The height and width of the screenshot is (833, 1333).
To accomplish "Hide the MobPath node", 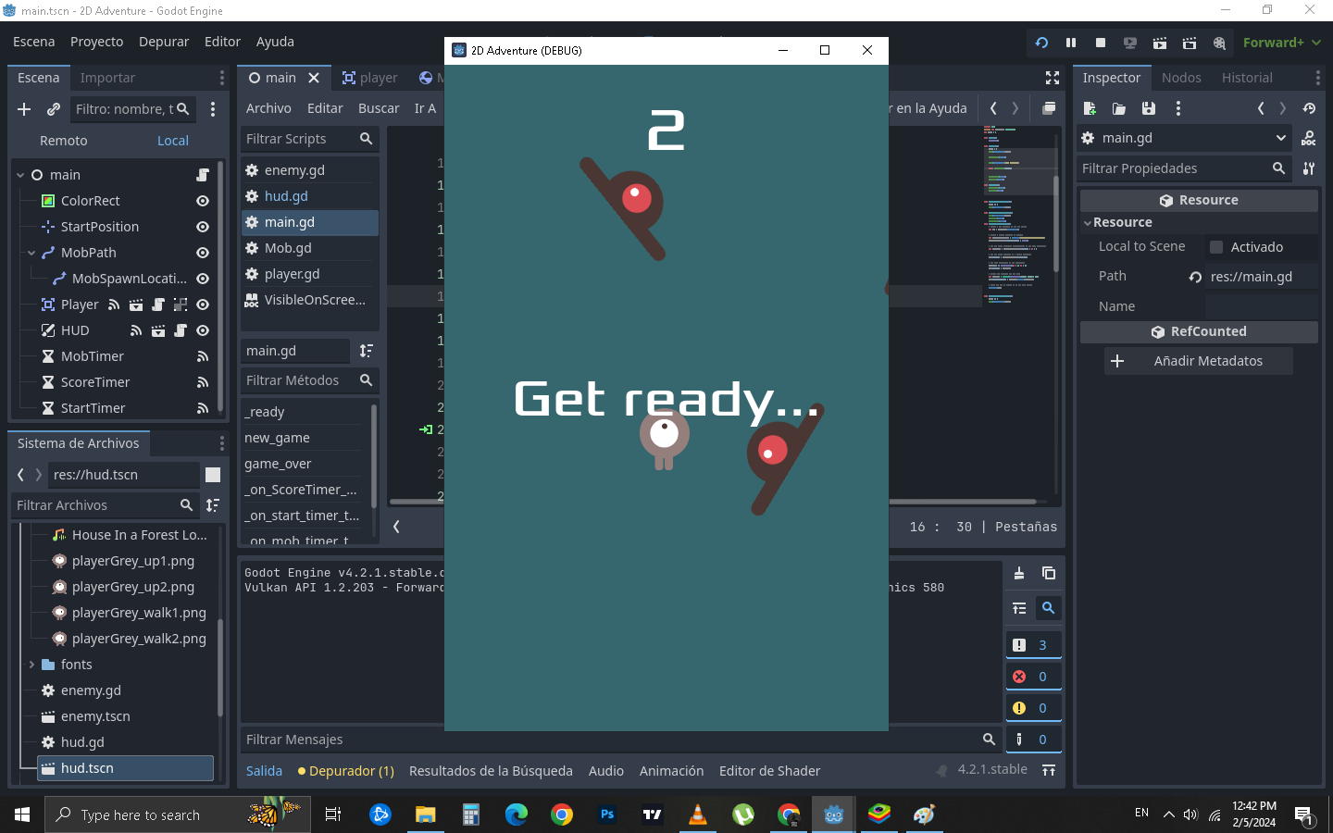I will coord(203,253).
